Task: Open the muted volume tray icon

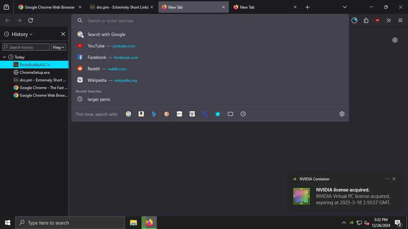Action: [x=367, y=223]
